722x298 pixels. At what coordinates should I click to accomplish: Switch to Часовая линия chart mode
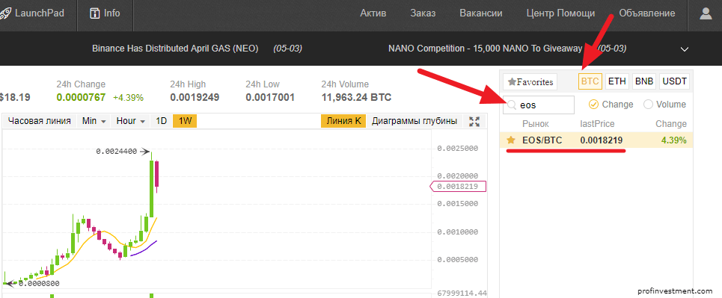(x=40, y=121)
